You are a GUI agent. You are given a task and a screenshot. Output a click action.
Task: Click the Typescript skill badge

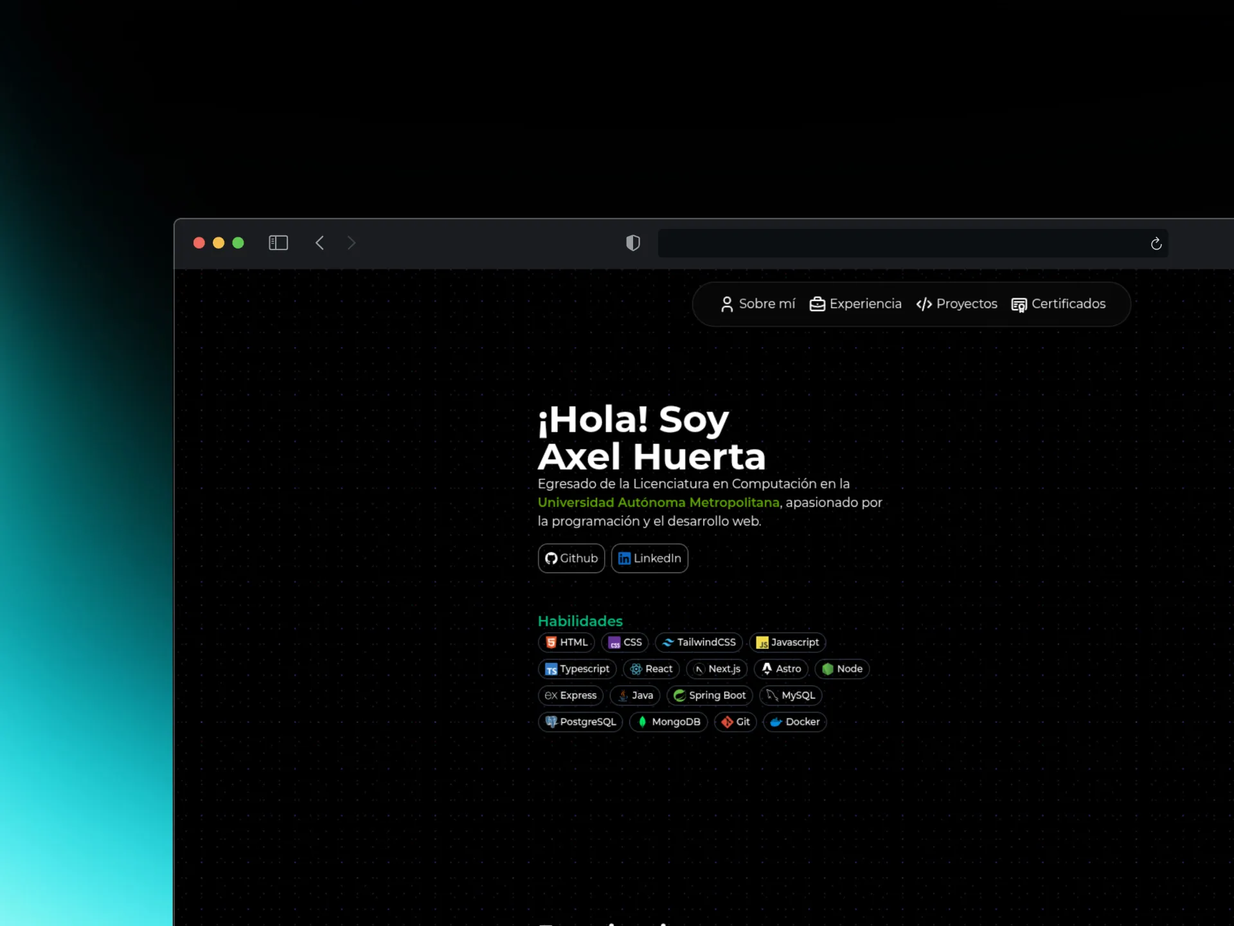click(577, 669)
